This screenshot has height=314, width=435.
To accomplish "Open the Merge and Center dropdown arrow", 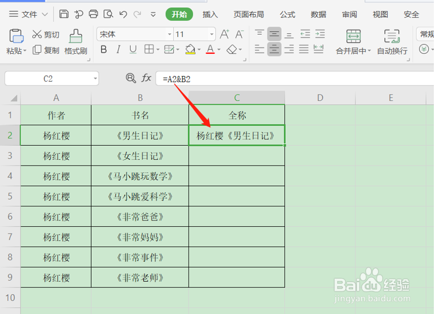I will pos(369,51).
